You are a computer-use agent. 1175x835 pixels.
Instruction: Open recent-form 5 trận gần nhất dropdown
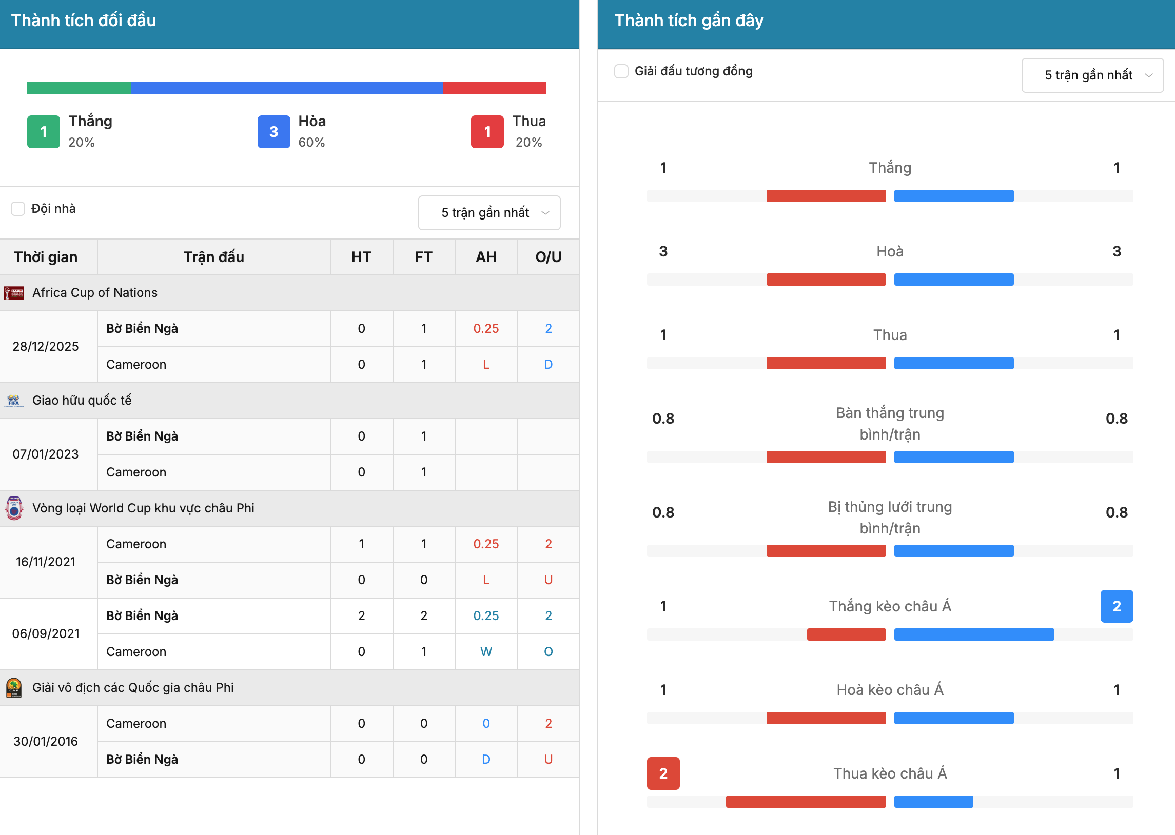point(1092,75)
